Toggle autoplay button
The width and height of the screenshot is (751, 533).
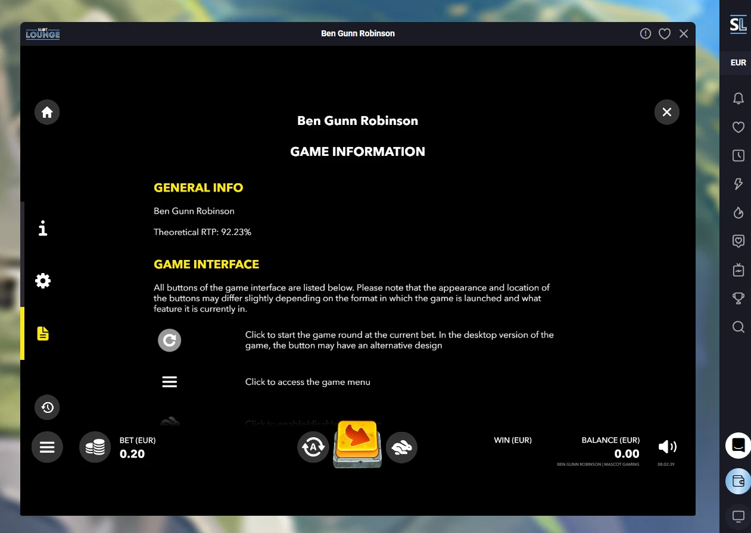point(313,447)
